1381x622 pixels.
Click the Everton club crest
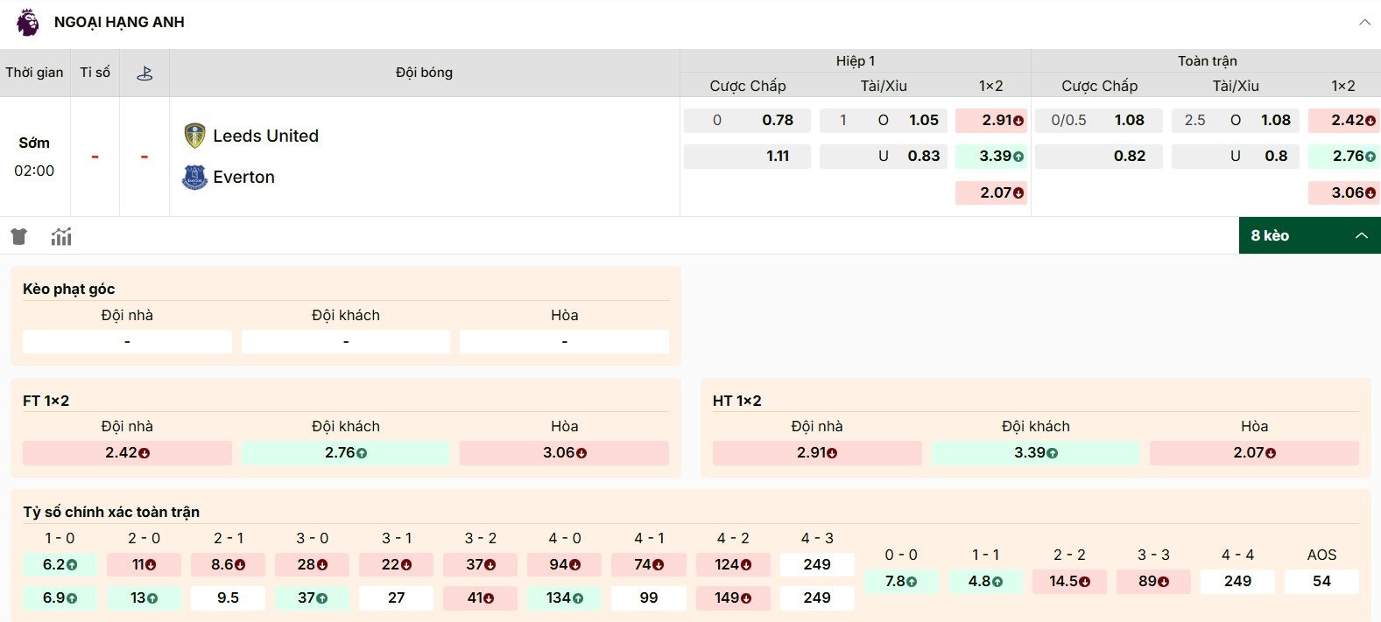(x=194, y=178)
